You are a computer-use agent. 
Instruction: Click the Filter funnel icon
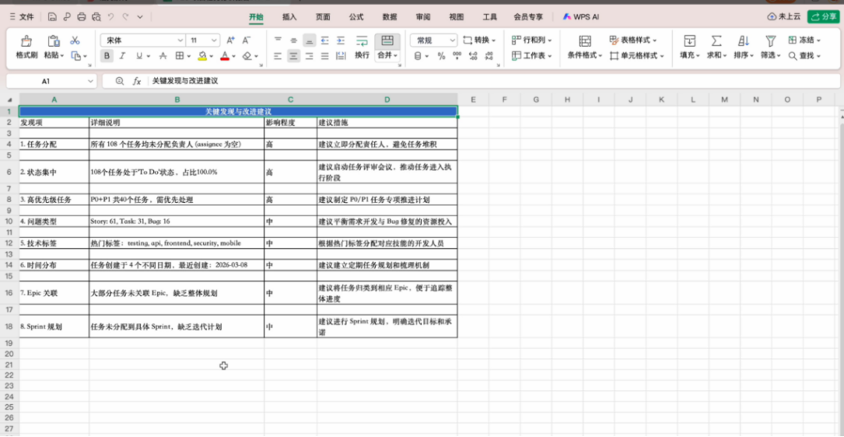coord(771,41)
